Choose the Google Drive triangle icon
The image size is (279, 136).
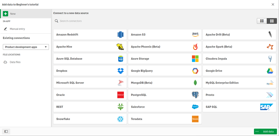pos(270,71)
